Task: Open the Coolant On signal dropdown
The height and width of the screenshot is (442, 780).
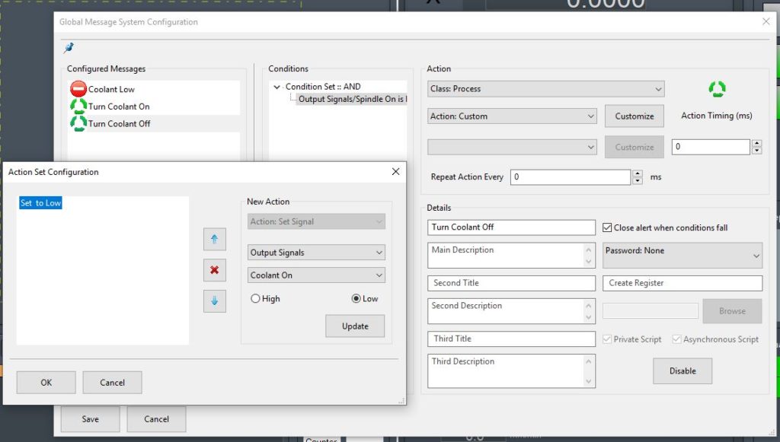Action: tap(316, 275)
